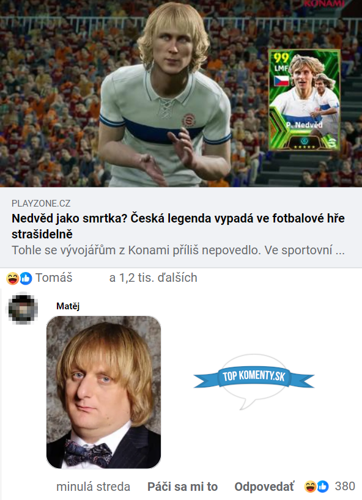Open Tomáš in the reactions summary
This screenshot has height=500, width=362.
tap(54, 278)
